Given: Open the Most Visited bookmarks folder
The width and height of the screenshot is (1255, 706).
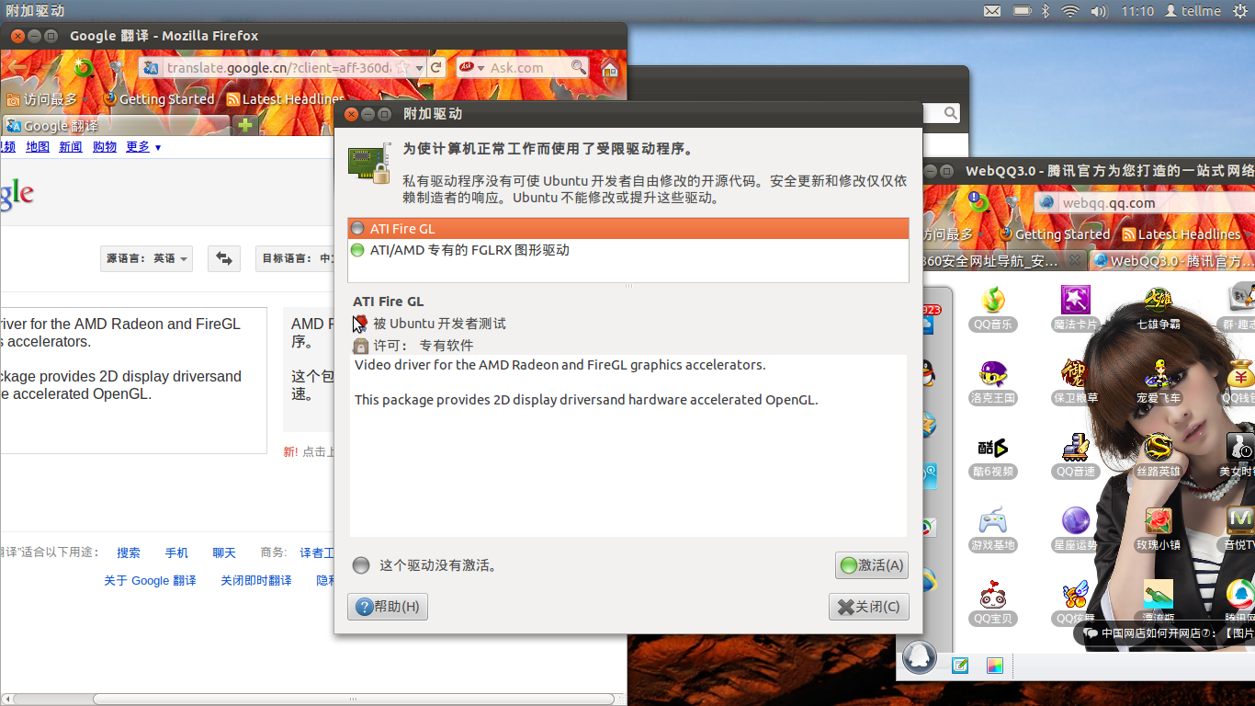Looking at the screenshot, I should [x=48, y=99].
